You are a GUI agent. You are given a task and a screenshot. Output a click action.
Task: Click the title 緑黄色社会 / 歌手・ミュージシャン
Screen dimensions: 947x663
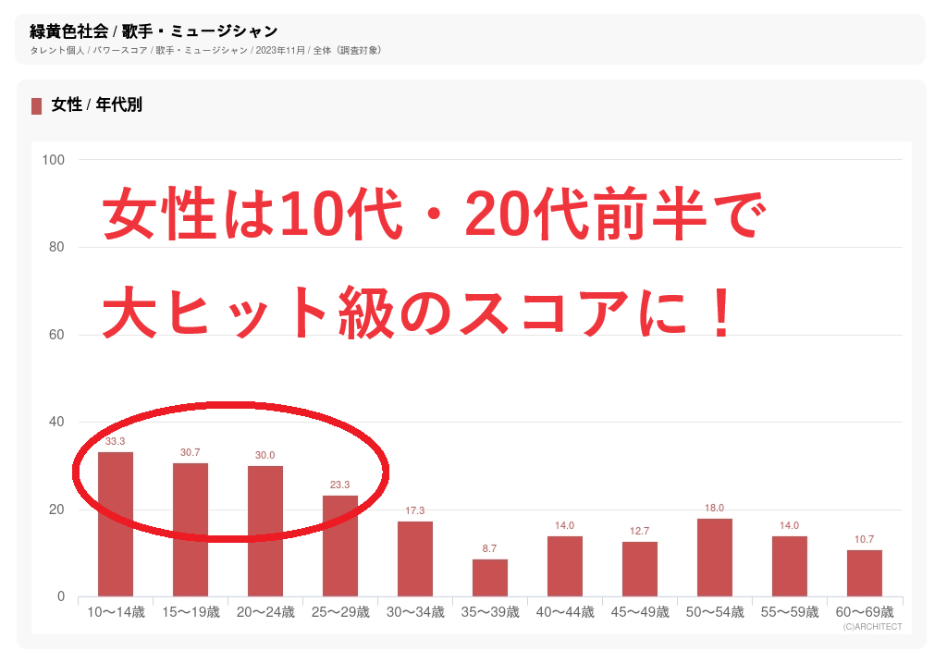pos(154,31)
